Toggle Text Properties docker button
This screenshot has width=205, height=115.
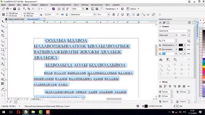(143, 15)
